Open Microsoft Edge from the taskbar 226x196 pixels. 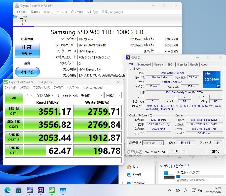pyautogui.click(x=8, y=190)
